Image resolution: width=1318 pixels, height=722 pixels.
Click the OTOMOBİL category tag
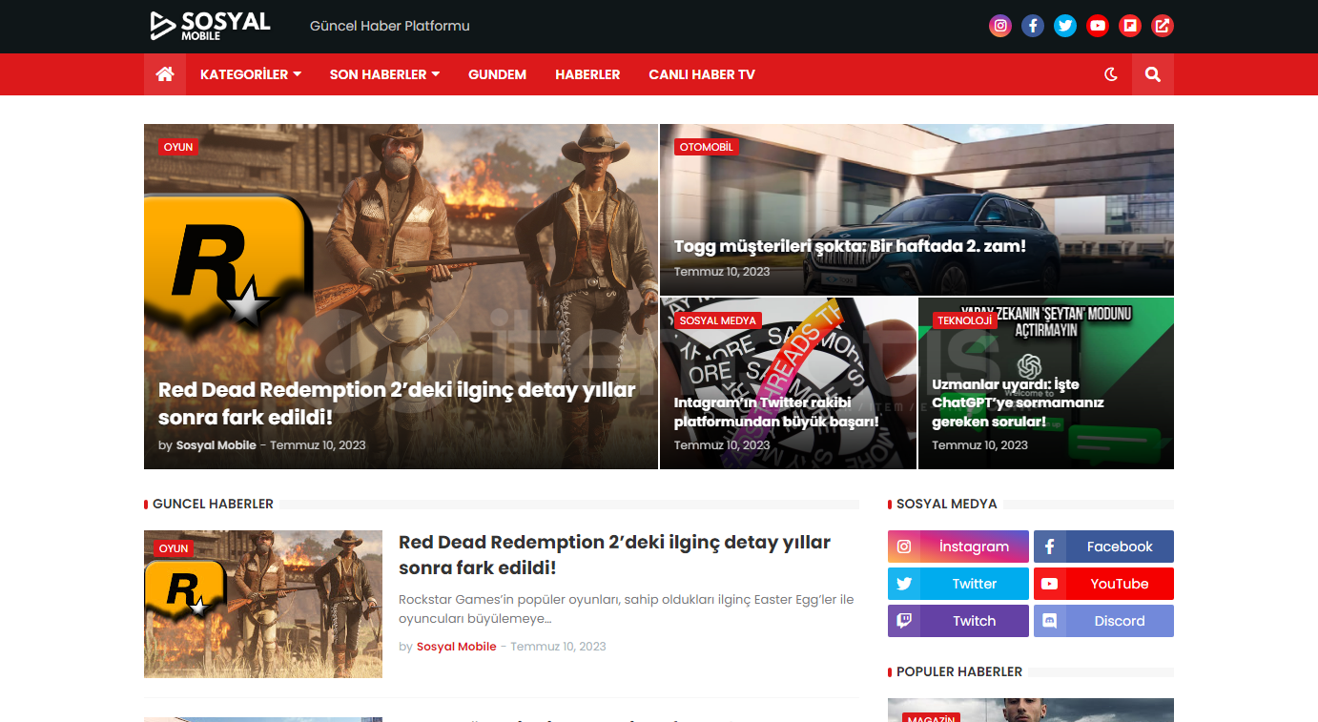tap(707, 147)
